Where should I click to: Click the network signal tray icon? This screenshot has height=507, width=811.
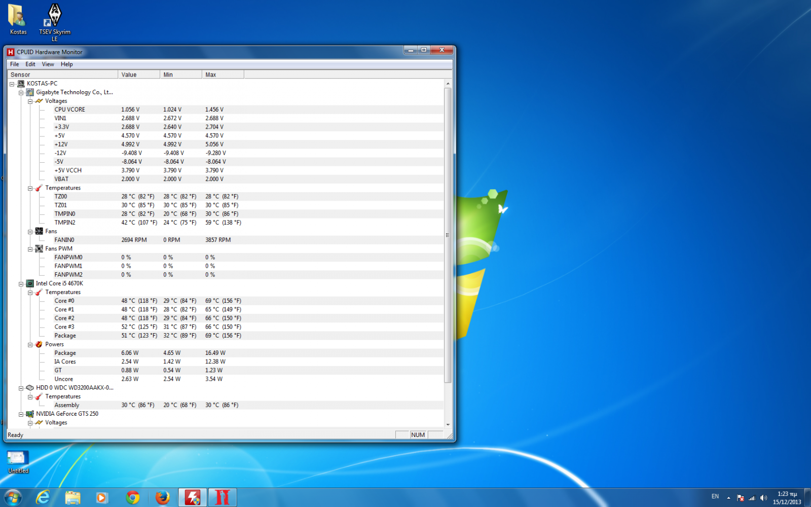click(752, 498)
